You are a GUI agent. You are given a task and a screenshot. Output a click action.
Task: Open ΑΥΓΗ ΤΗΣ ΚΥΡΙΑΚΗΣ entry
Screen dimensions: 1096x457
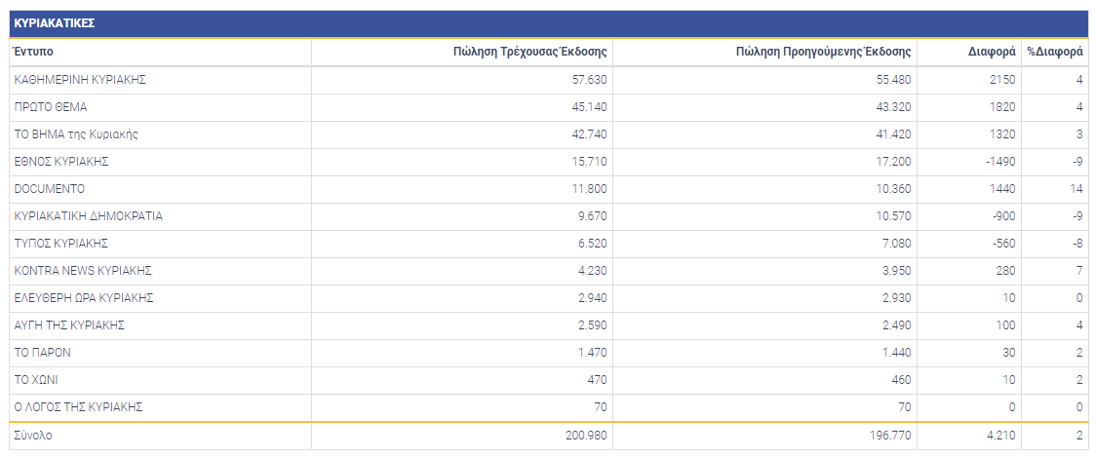click(69, 325)
